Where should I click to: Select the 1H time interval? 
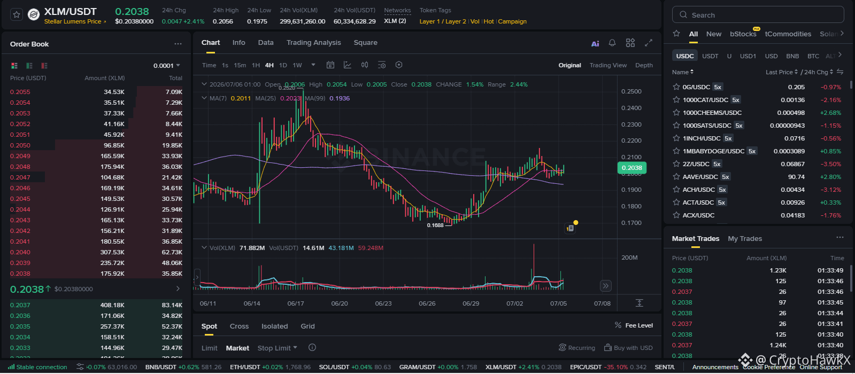[x=256, y=65]
